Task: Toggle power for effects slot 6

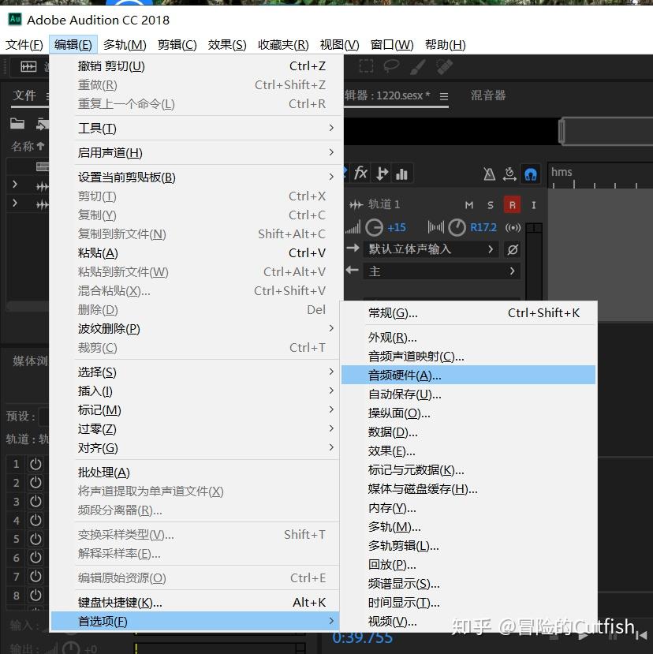Action: [35, 557]
